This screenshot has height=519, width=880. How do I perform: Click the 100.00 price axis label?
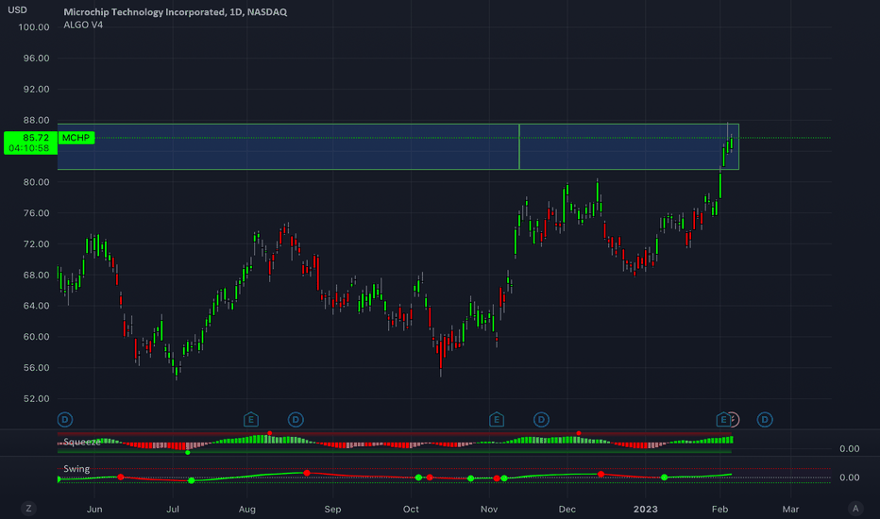point(34,27)
